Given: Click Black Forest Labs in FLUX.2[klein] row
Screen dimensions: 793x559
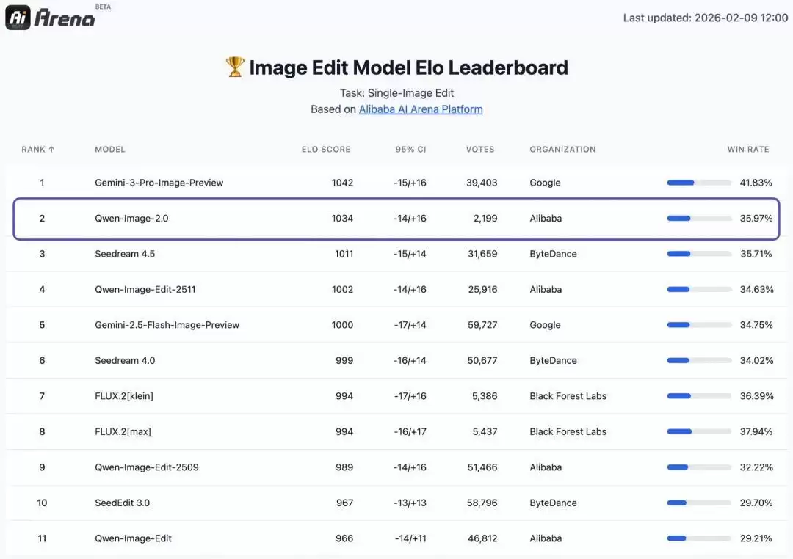Looking at the screenshot, I should tap(568, 396).
